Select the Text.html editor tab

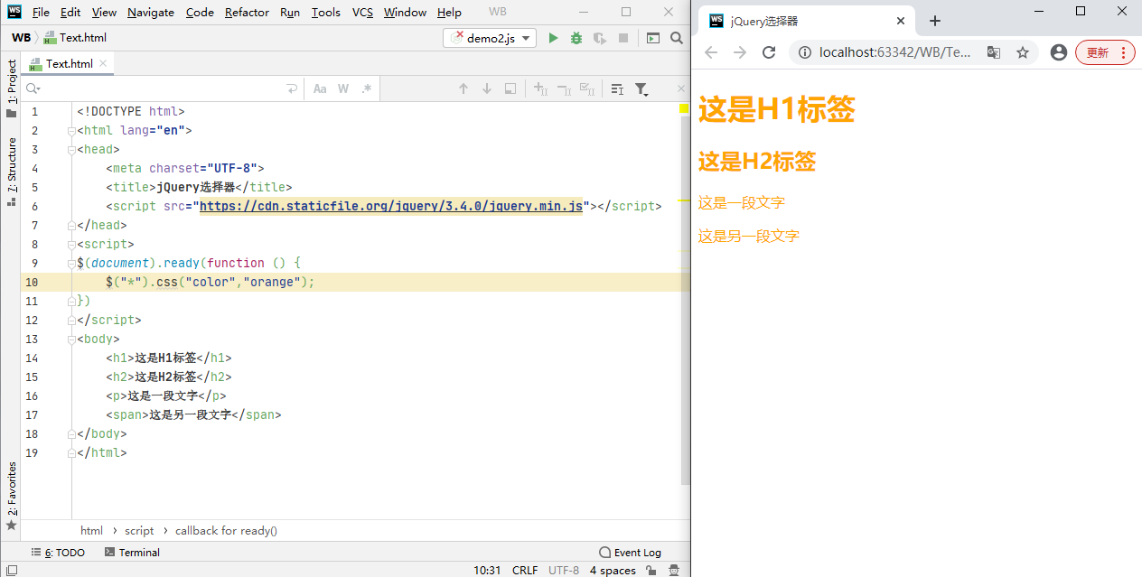69,63
